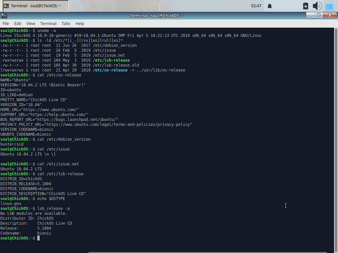Open the Terminal menu

pos(48,23)
